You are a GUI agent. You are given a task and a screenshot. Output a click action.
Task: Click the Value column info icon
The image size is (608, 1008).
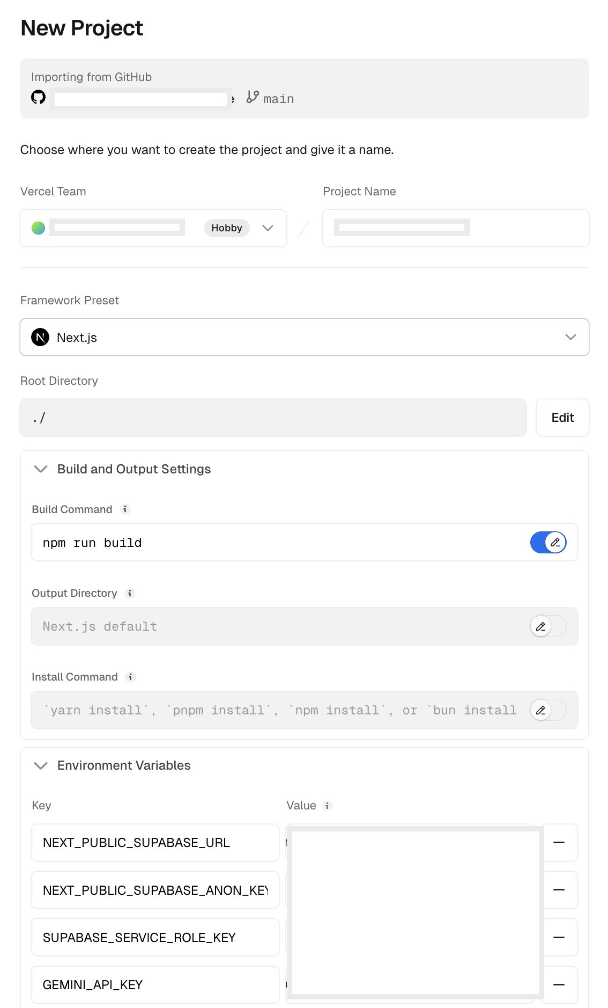click(327, 806)
